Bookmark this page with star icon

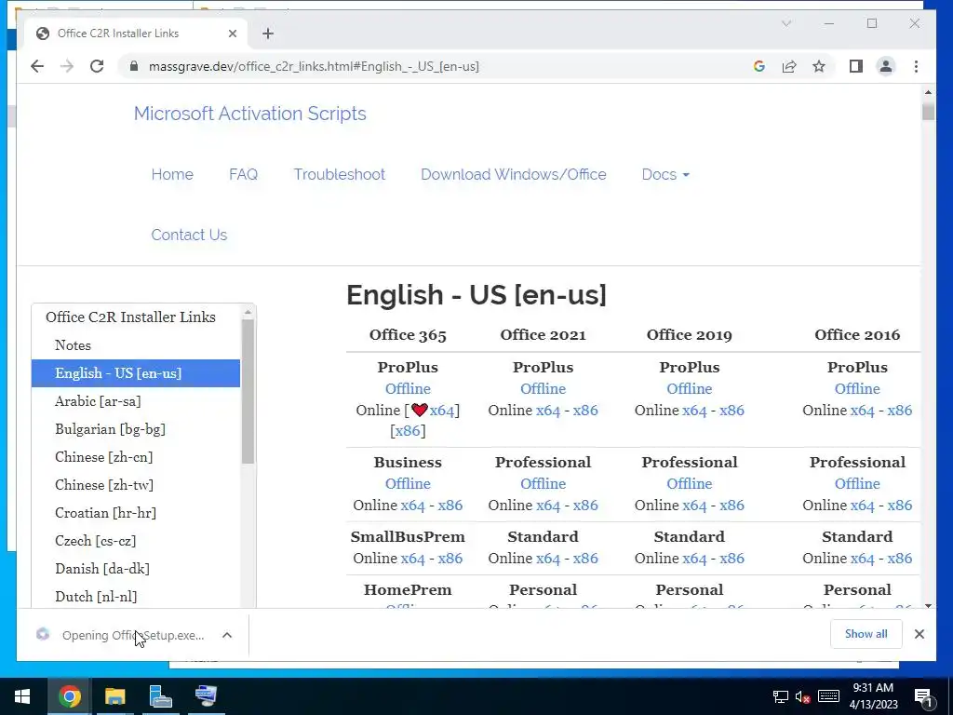click(819, 66)
